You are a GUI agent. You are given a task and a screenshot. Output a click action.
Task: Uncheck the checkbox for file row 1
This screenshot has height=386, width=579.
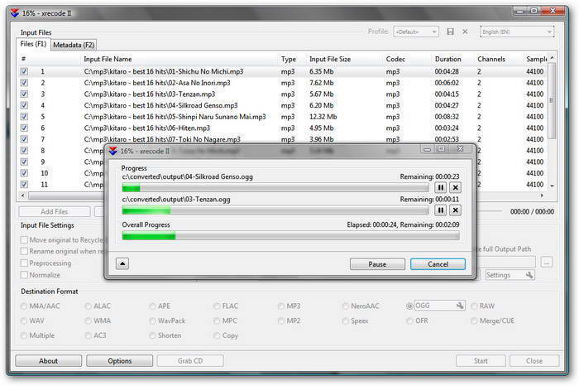24,71
